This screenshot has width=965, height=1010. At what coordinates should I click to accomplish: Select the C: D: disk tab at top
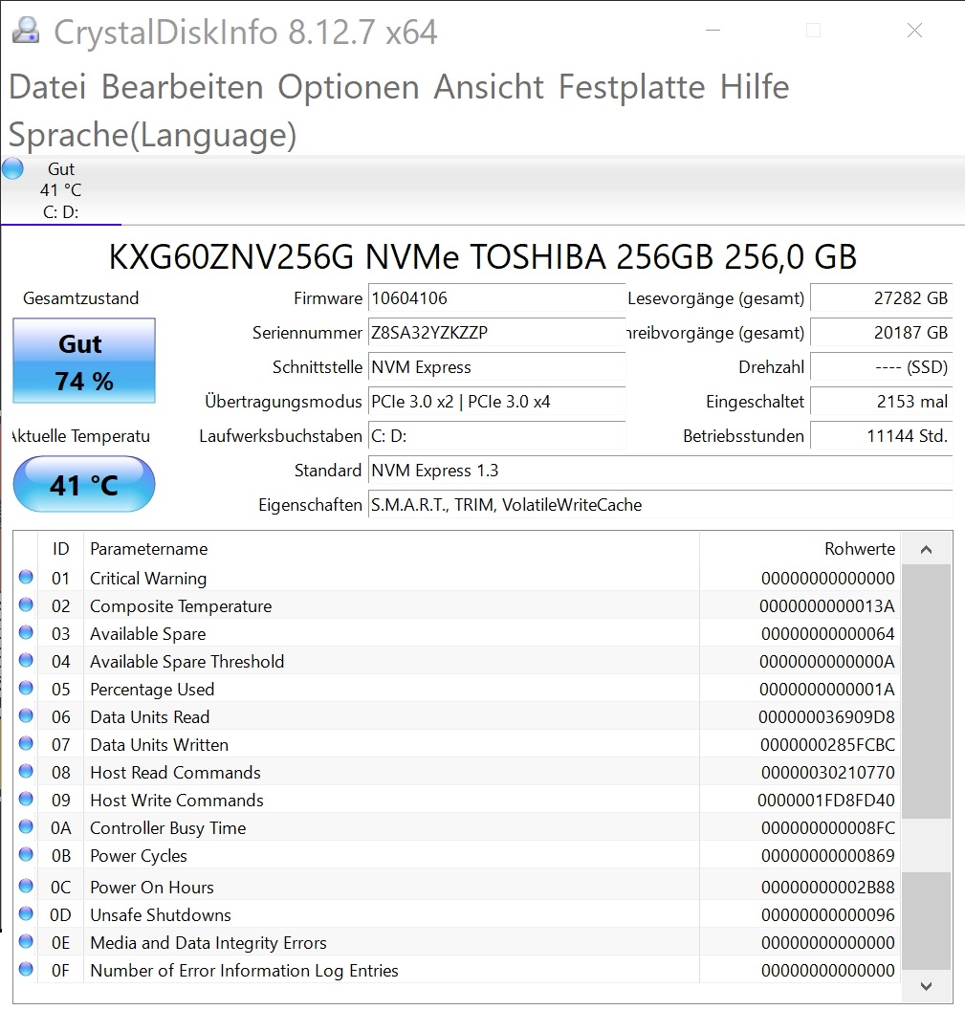point(61,190)
